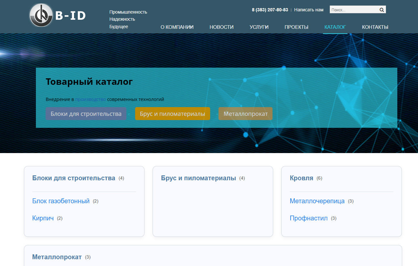This screenshot has height=266, width=418.
Task: Open the О КОМПАНИИ menu item
Action: 177,27
